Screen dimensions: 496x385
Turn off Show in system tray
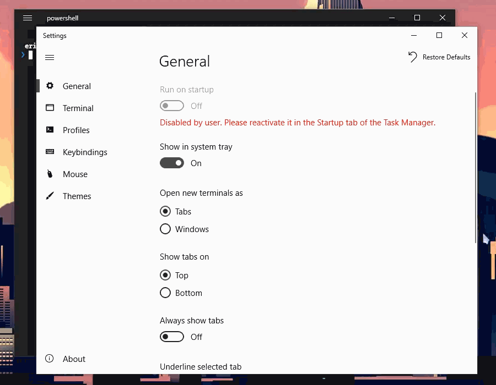[x=172, y=163]
